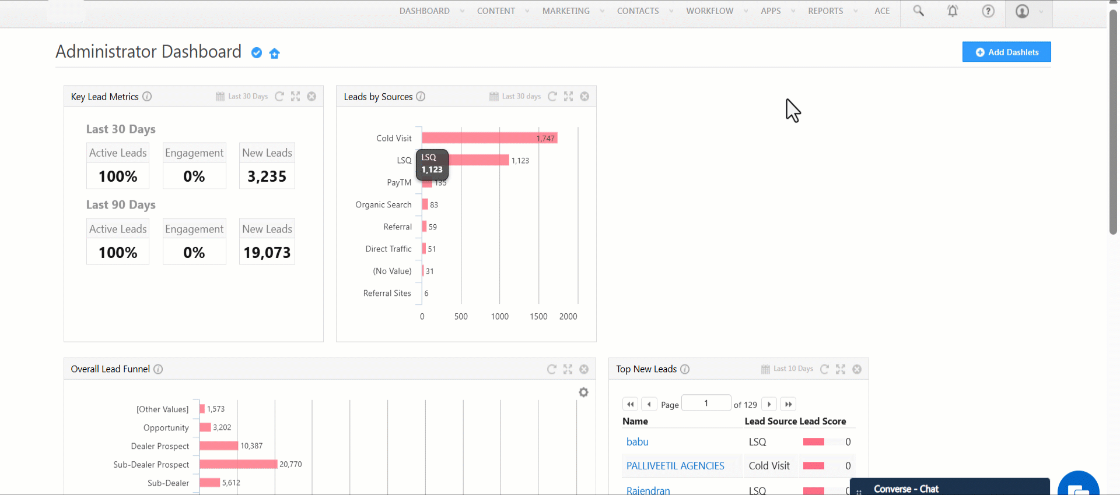Open the notifications bell
This screenshot has height=495, width=1120.
(x=953, y=11)
